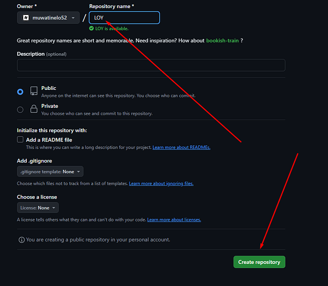The image size is (328, 286).
Task: Click the public repository personal account notice
Action: click(x=98, y=240)
